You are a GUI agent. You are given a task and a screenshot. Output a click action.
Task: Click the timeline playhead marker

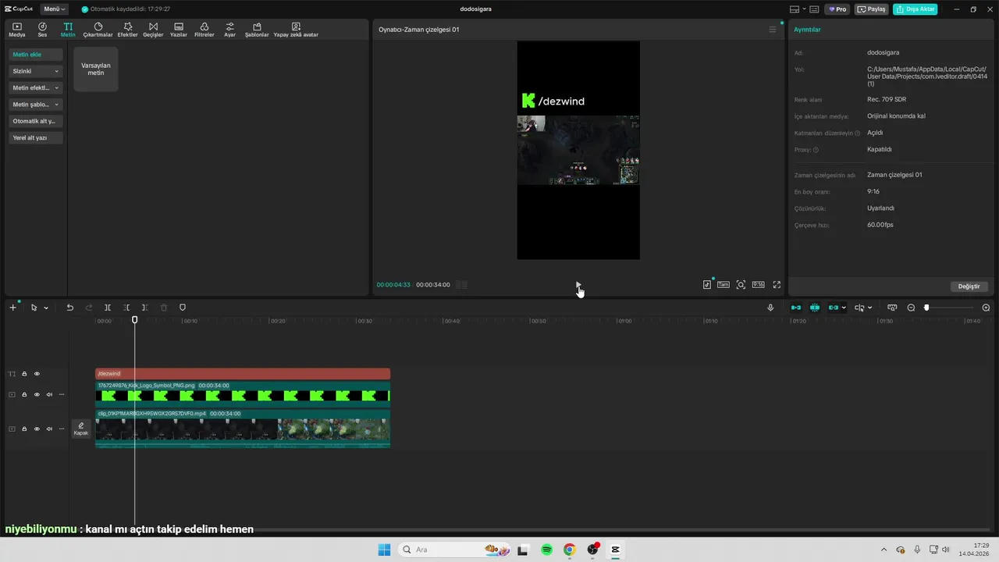coord(134,320)
